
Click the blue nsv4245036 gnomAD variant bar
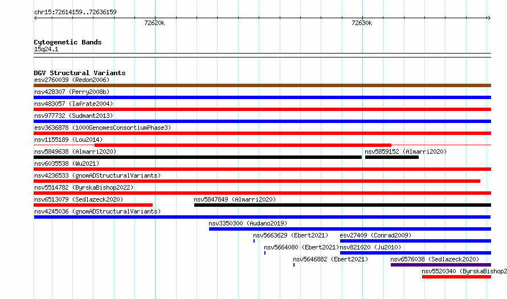(x=262, y=217)
